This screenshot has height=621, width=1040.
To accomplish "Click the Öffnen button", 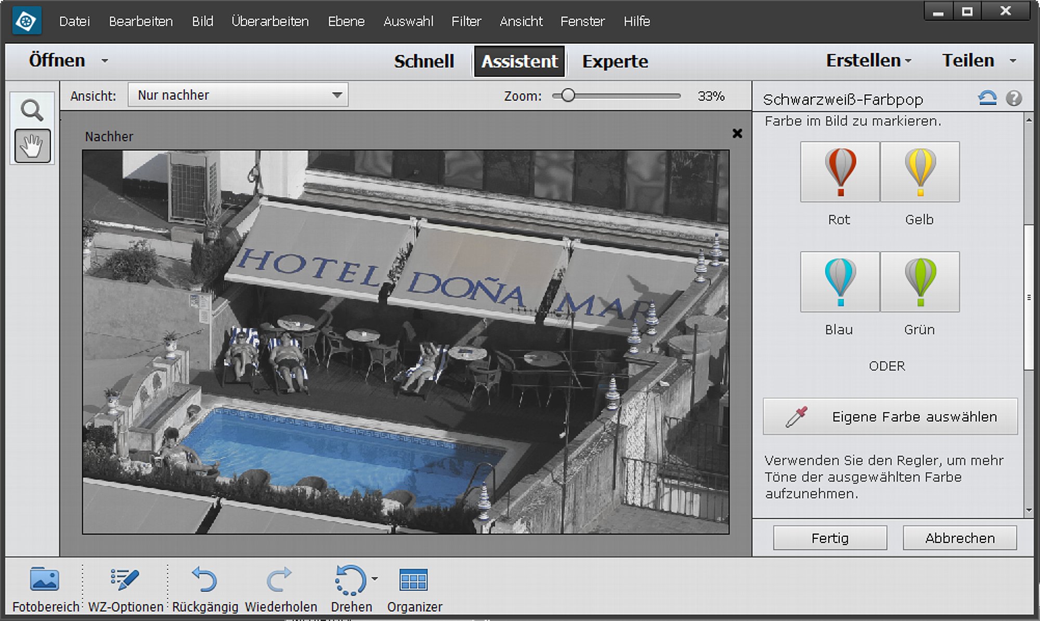I will [x=57, y=60].
